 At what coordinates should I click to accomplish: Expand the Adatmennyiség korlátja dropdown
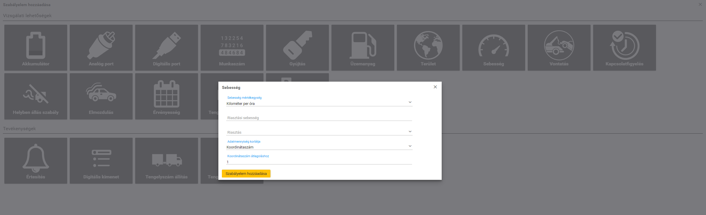click(x=319, y=147)
